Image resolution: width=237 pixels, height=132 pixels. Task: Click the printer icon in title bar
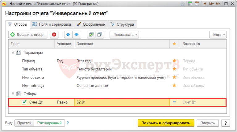(x=183, y=4)
